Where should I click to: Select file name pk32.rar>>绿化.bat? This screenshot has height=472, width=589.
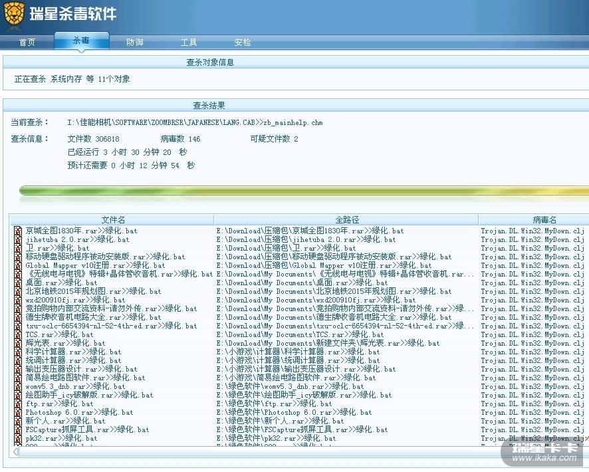point(61,438)
